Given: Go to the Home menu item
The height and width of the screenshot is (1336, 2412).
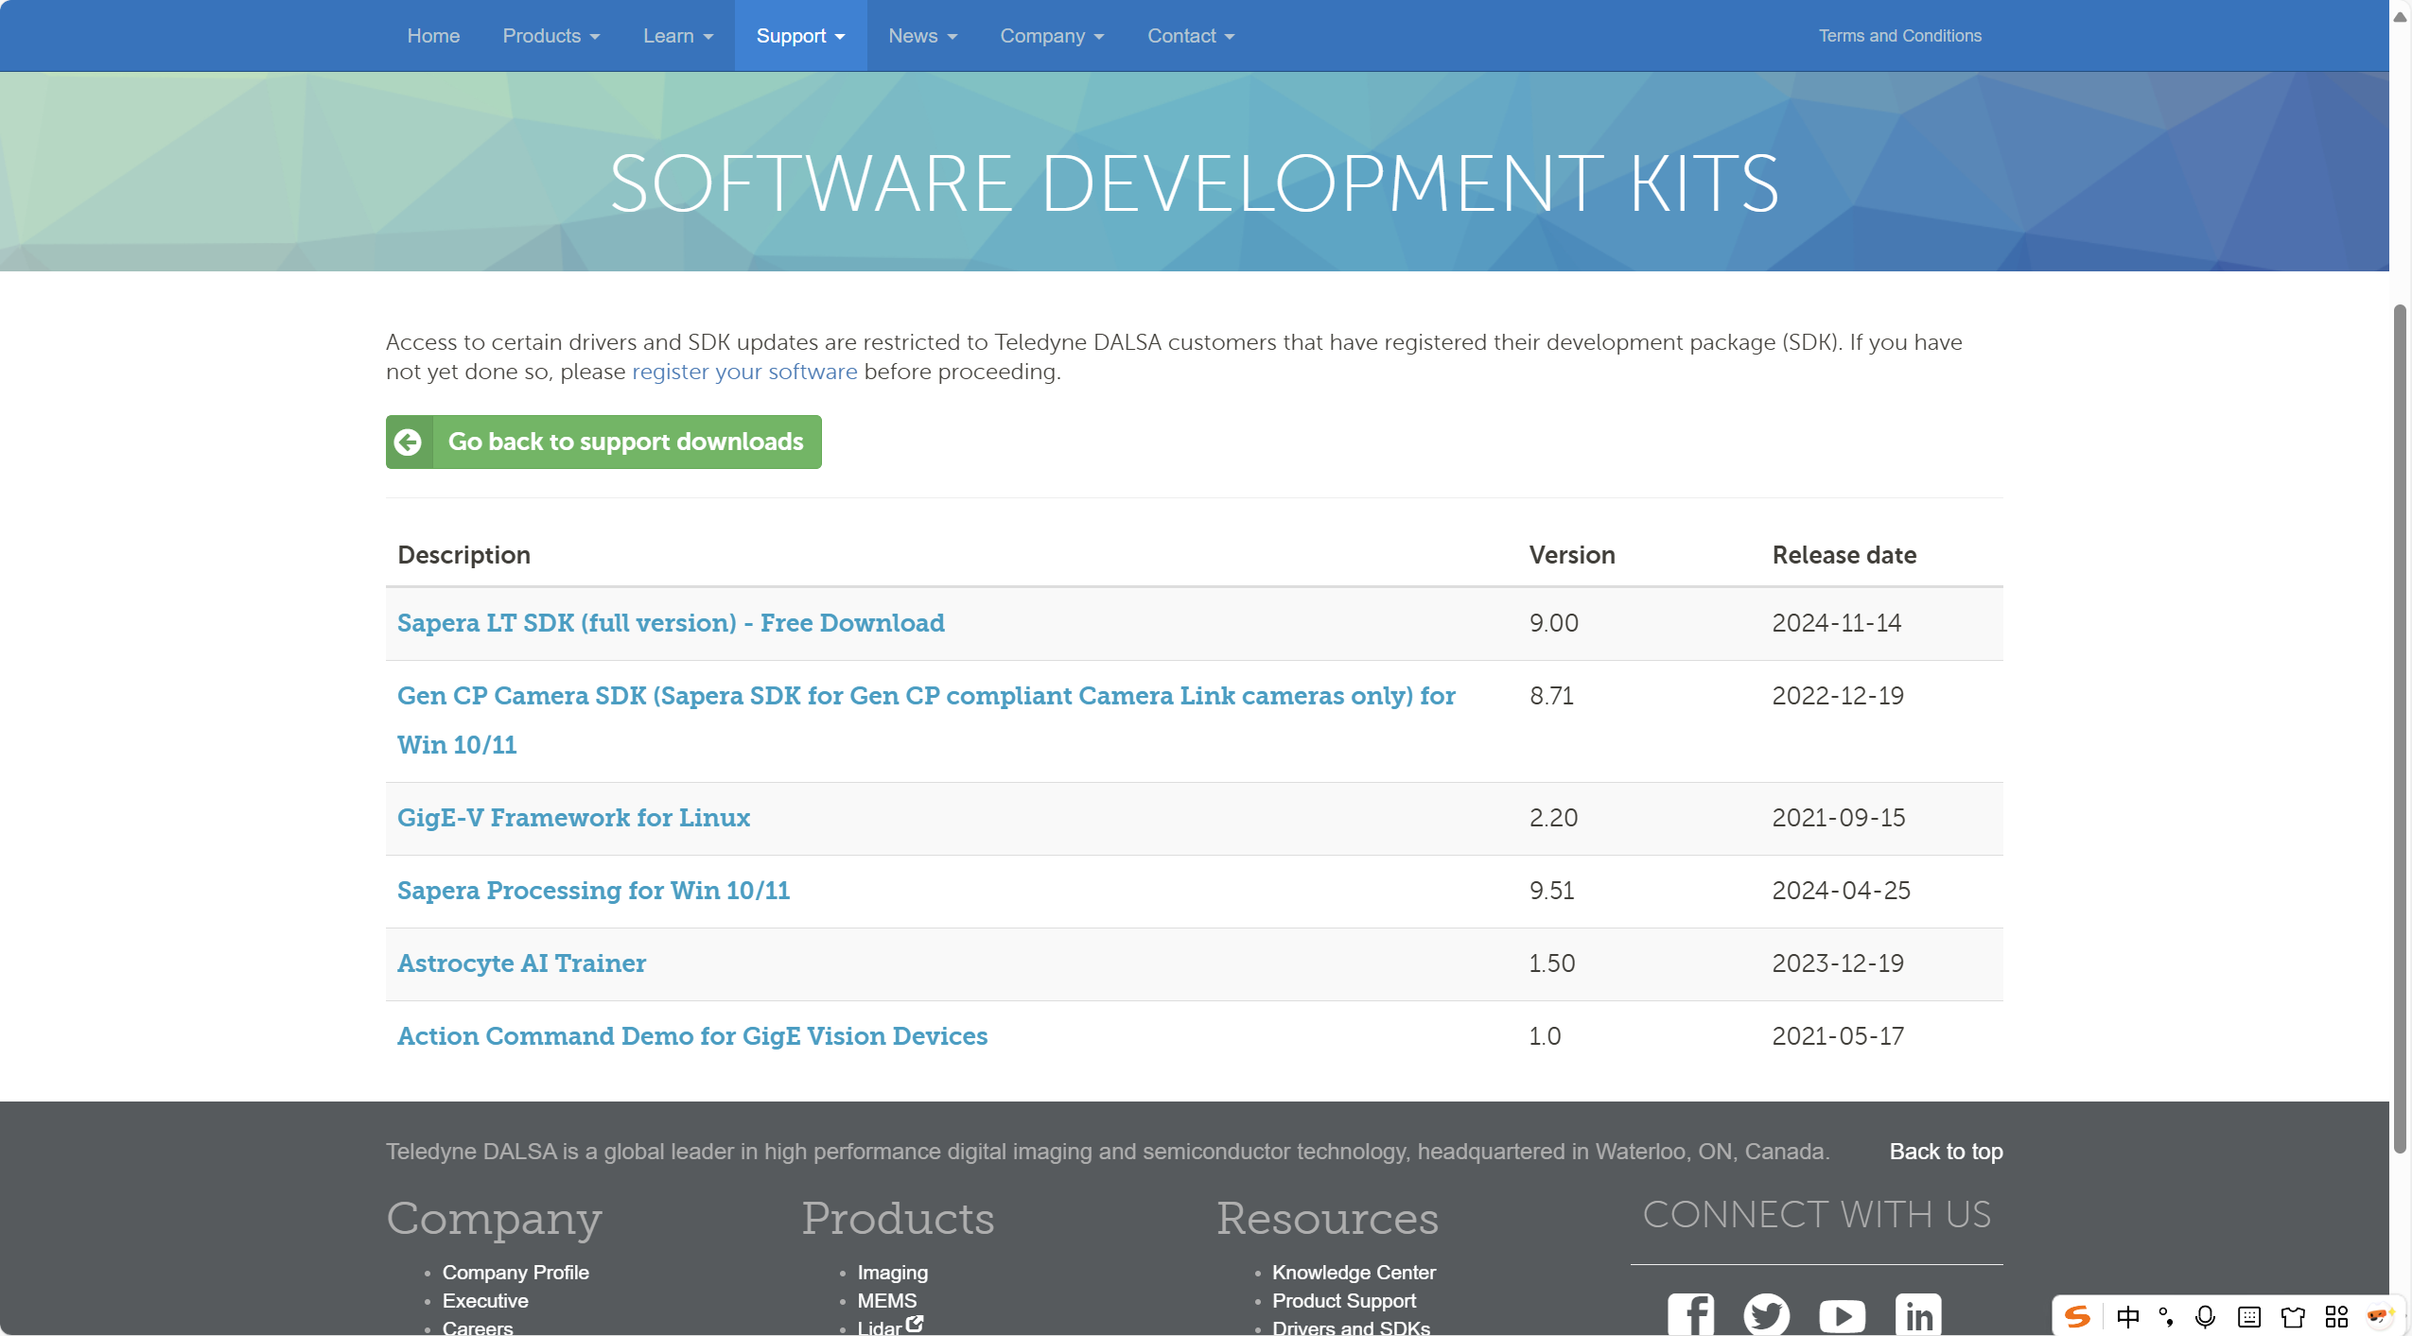Looking at the screenshot, I should click(x=433, y=36).
